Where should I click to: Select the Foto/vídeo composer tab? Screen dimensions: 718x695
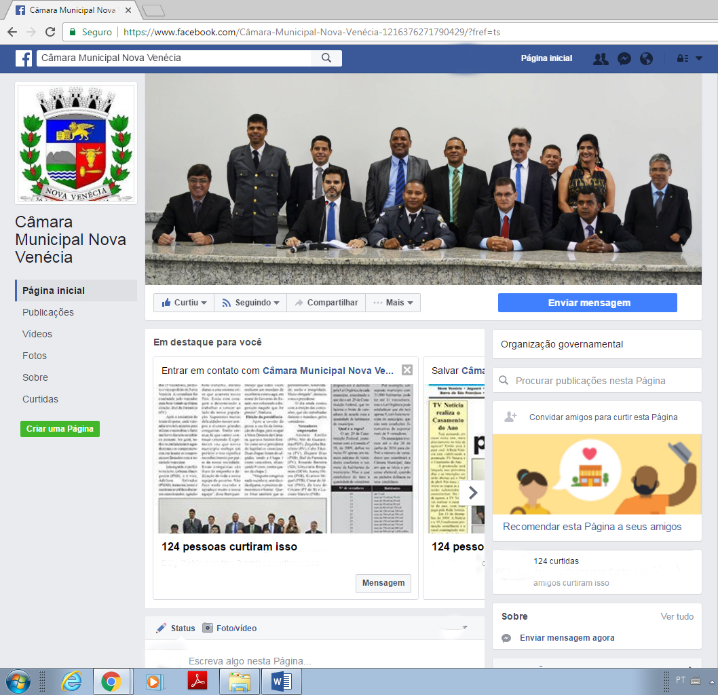point(230,628)
